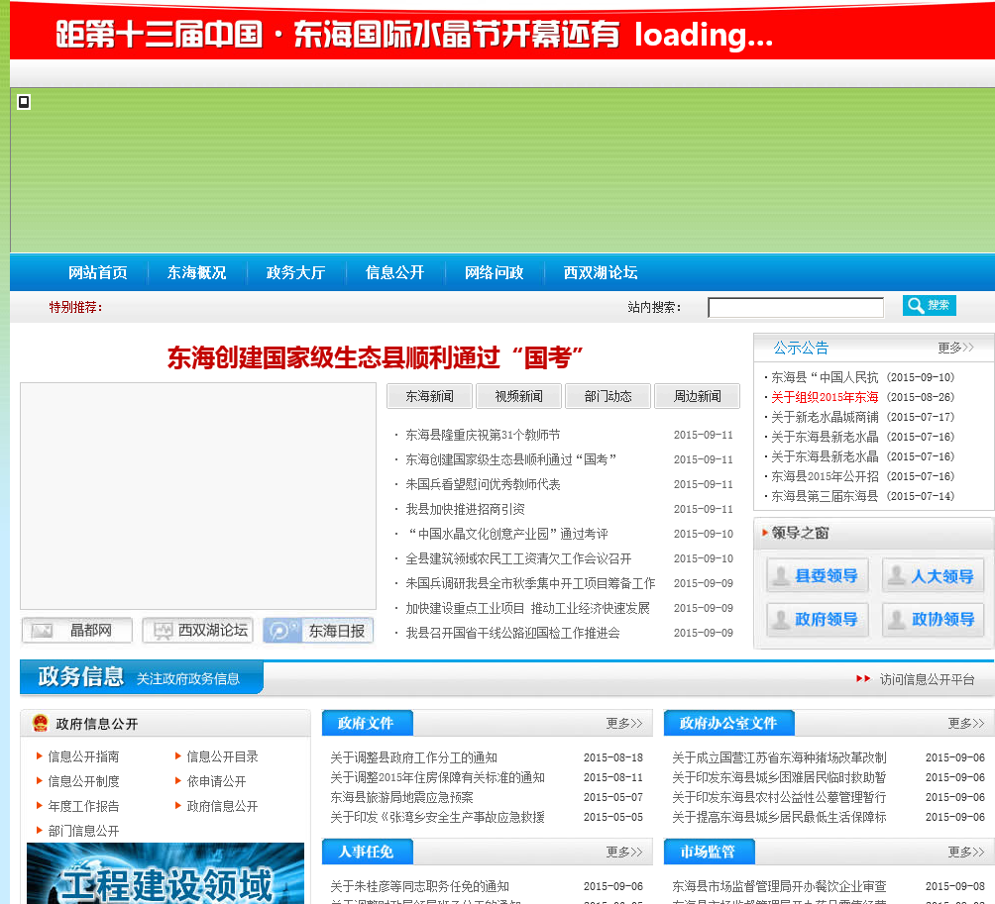Open the red notice 关于组织2015年东海
Screen dimensions: 995x904
825,397
